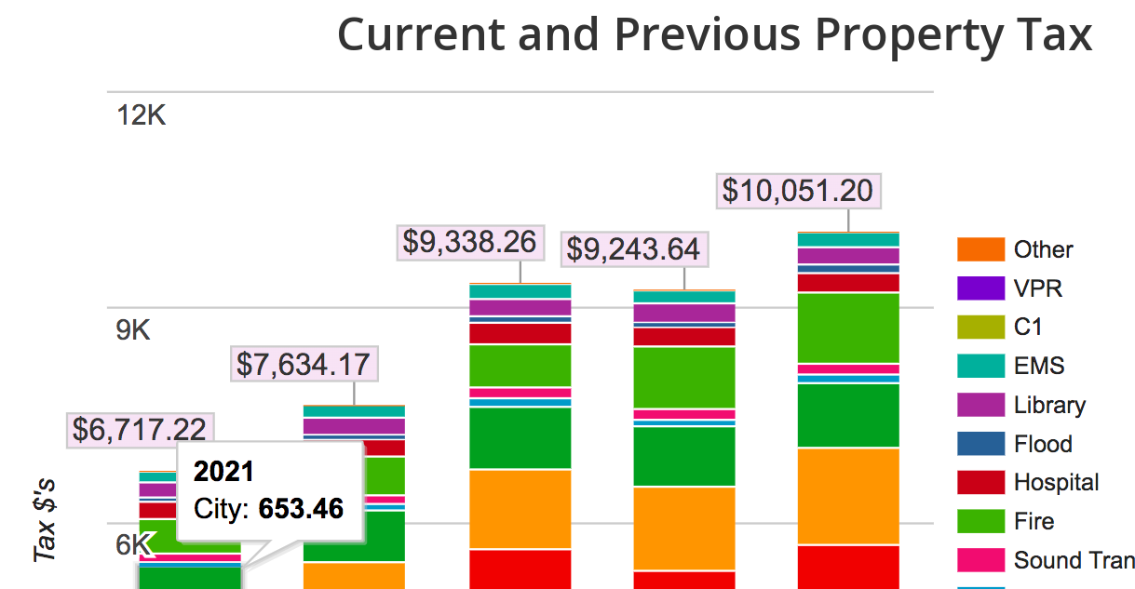The width and height of the screenshot is (1135, 589).
Task: Click the $7,634.17 bar total label
Action: click(303, 364)
